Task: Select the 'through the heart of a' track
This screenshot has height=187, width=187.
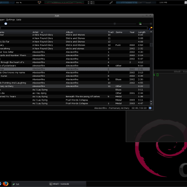Action: 75,62
